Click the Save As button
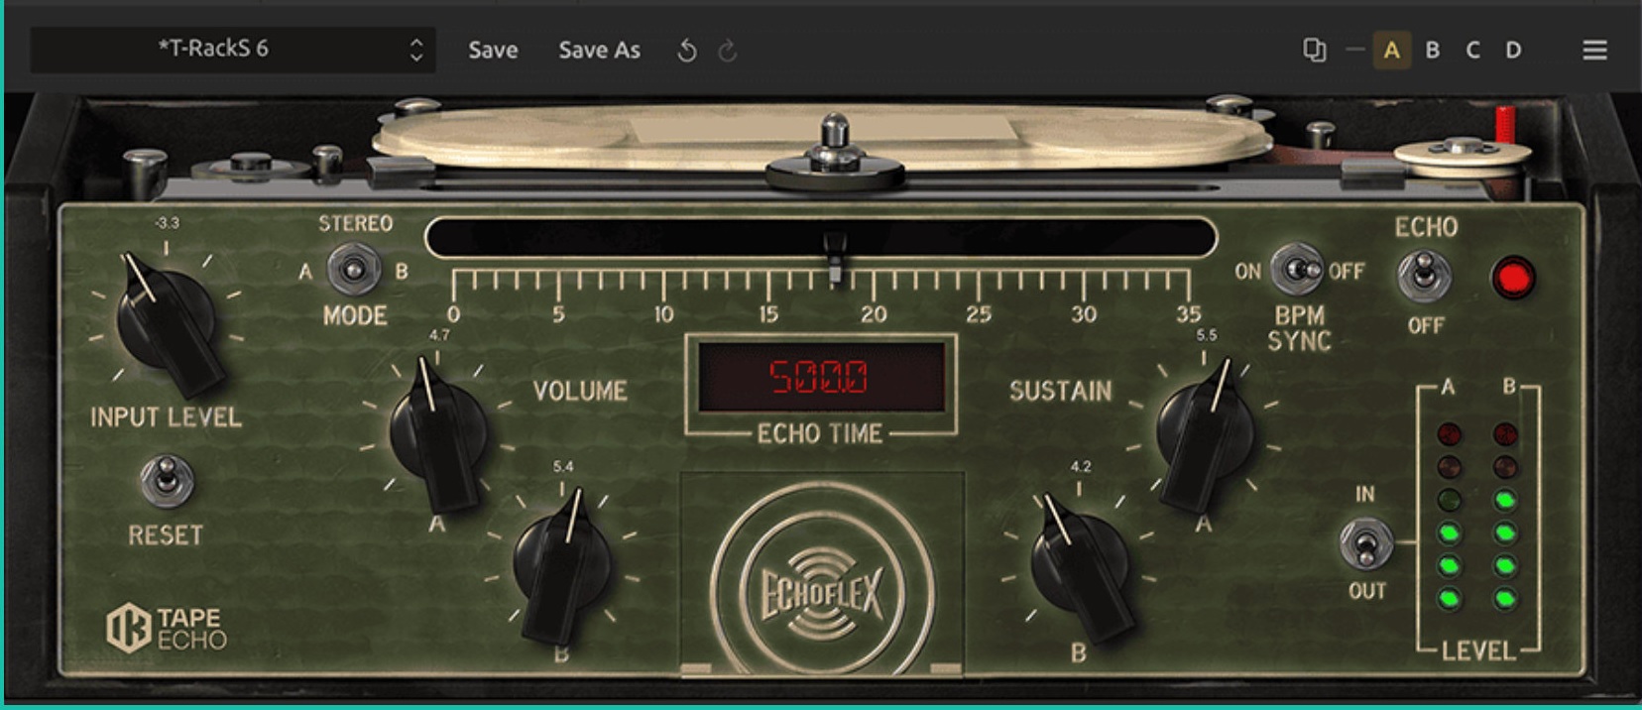 [599, 50]
